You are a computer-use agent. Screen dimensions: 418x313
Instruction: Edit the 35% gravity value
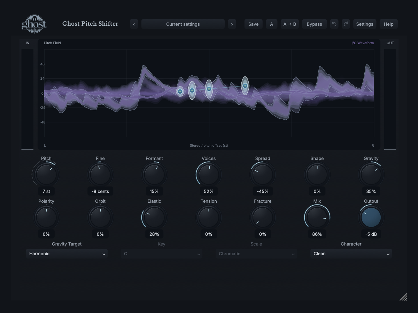coord(371,191)
